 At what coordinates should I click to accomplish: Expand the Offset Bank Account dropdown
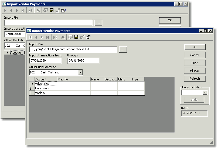(x=80, y=72)
